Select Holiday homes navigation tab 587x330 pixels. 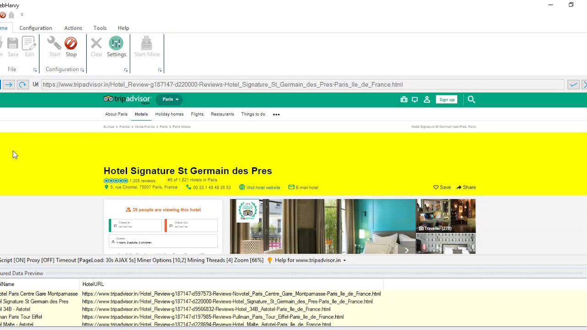click(169, 114)
